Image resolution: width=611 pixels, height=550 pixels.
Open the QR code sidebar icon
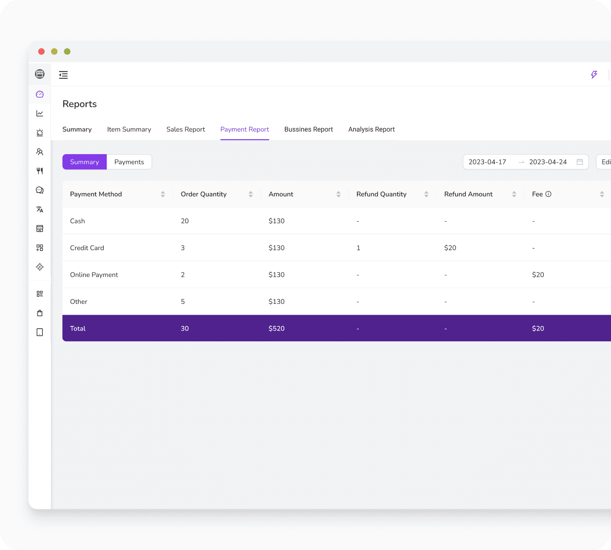point(40,294)
